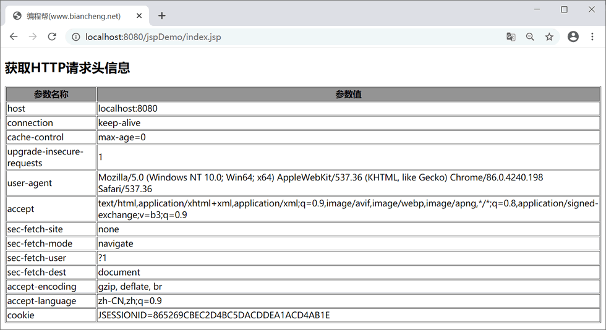Open a new tab with plus button
The width and height of the screenshot is (606, 330).
click(162, 15)
